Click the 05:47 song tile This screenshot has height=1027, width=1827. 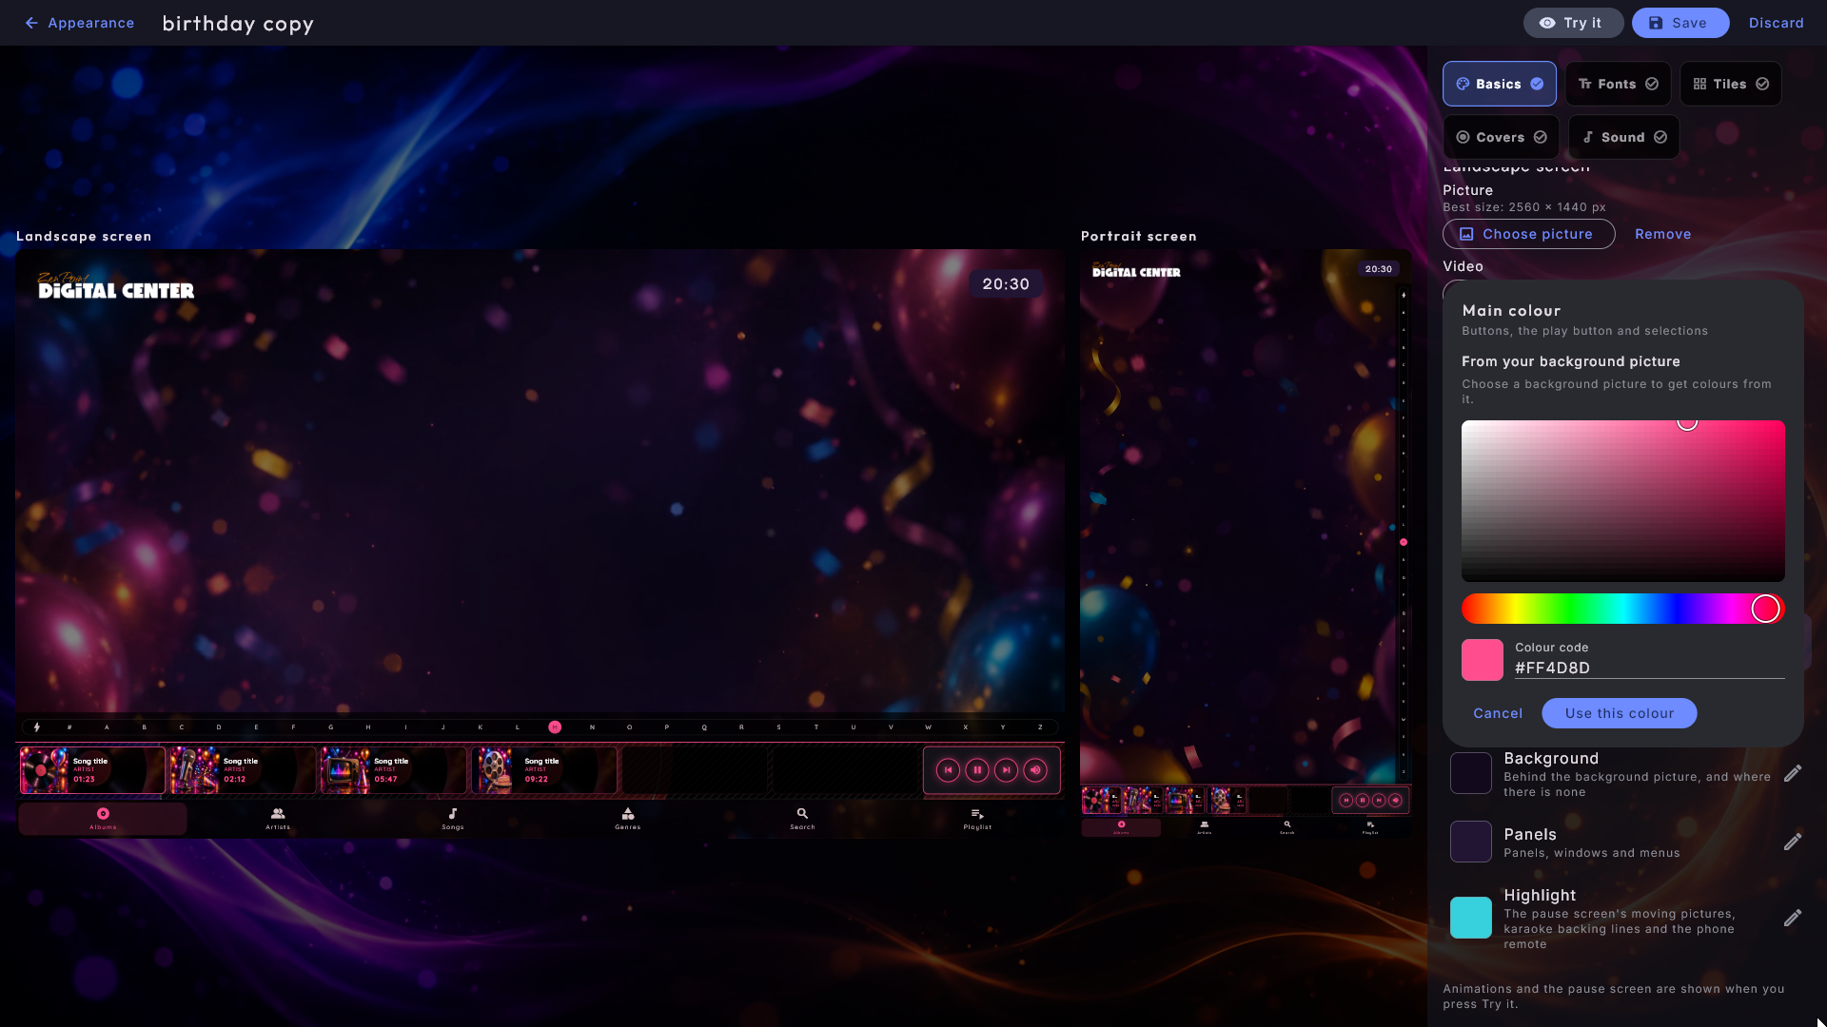393,770
